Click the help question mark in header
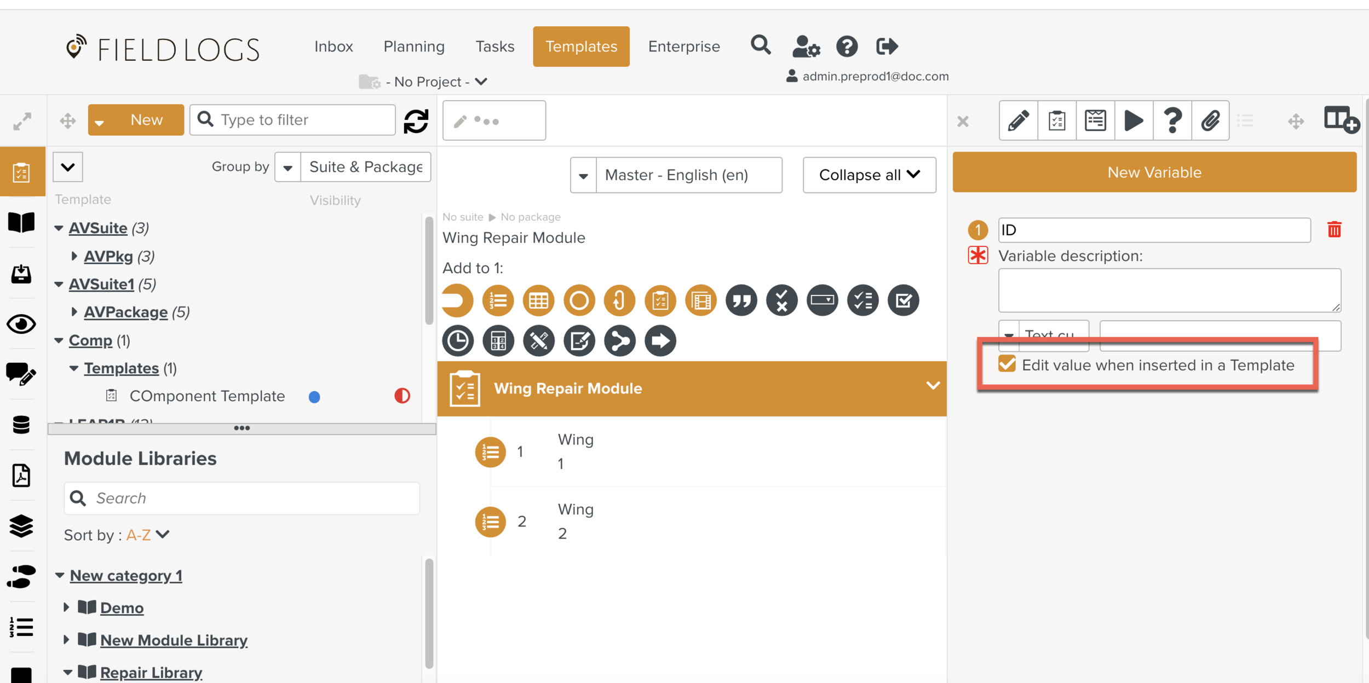 coord(847,47)
